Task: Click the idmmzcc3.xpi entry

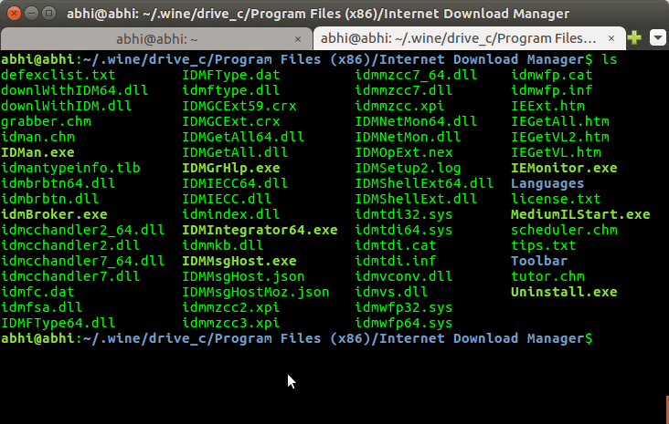Action: tap(231, 323)
